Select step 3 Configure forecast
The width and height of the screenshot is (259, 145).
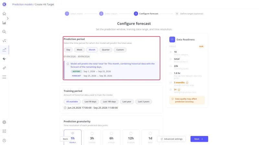coord(146,14)
